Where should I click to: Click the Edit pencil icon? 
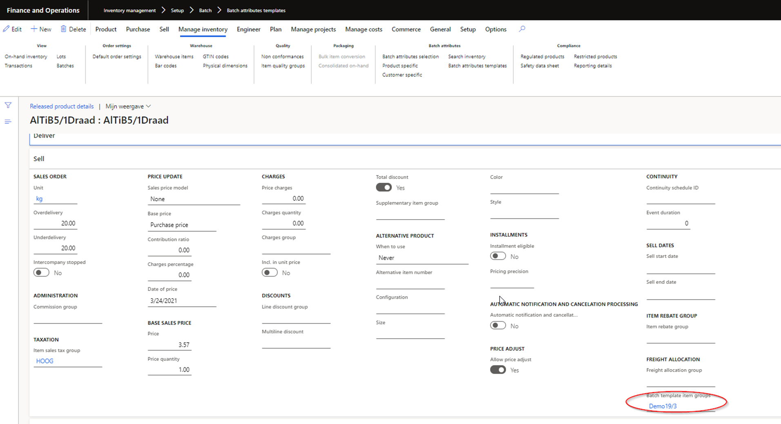pyautogui.click(x=7, y=29)
